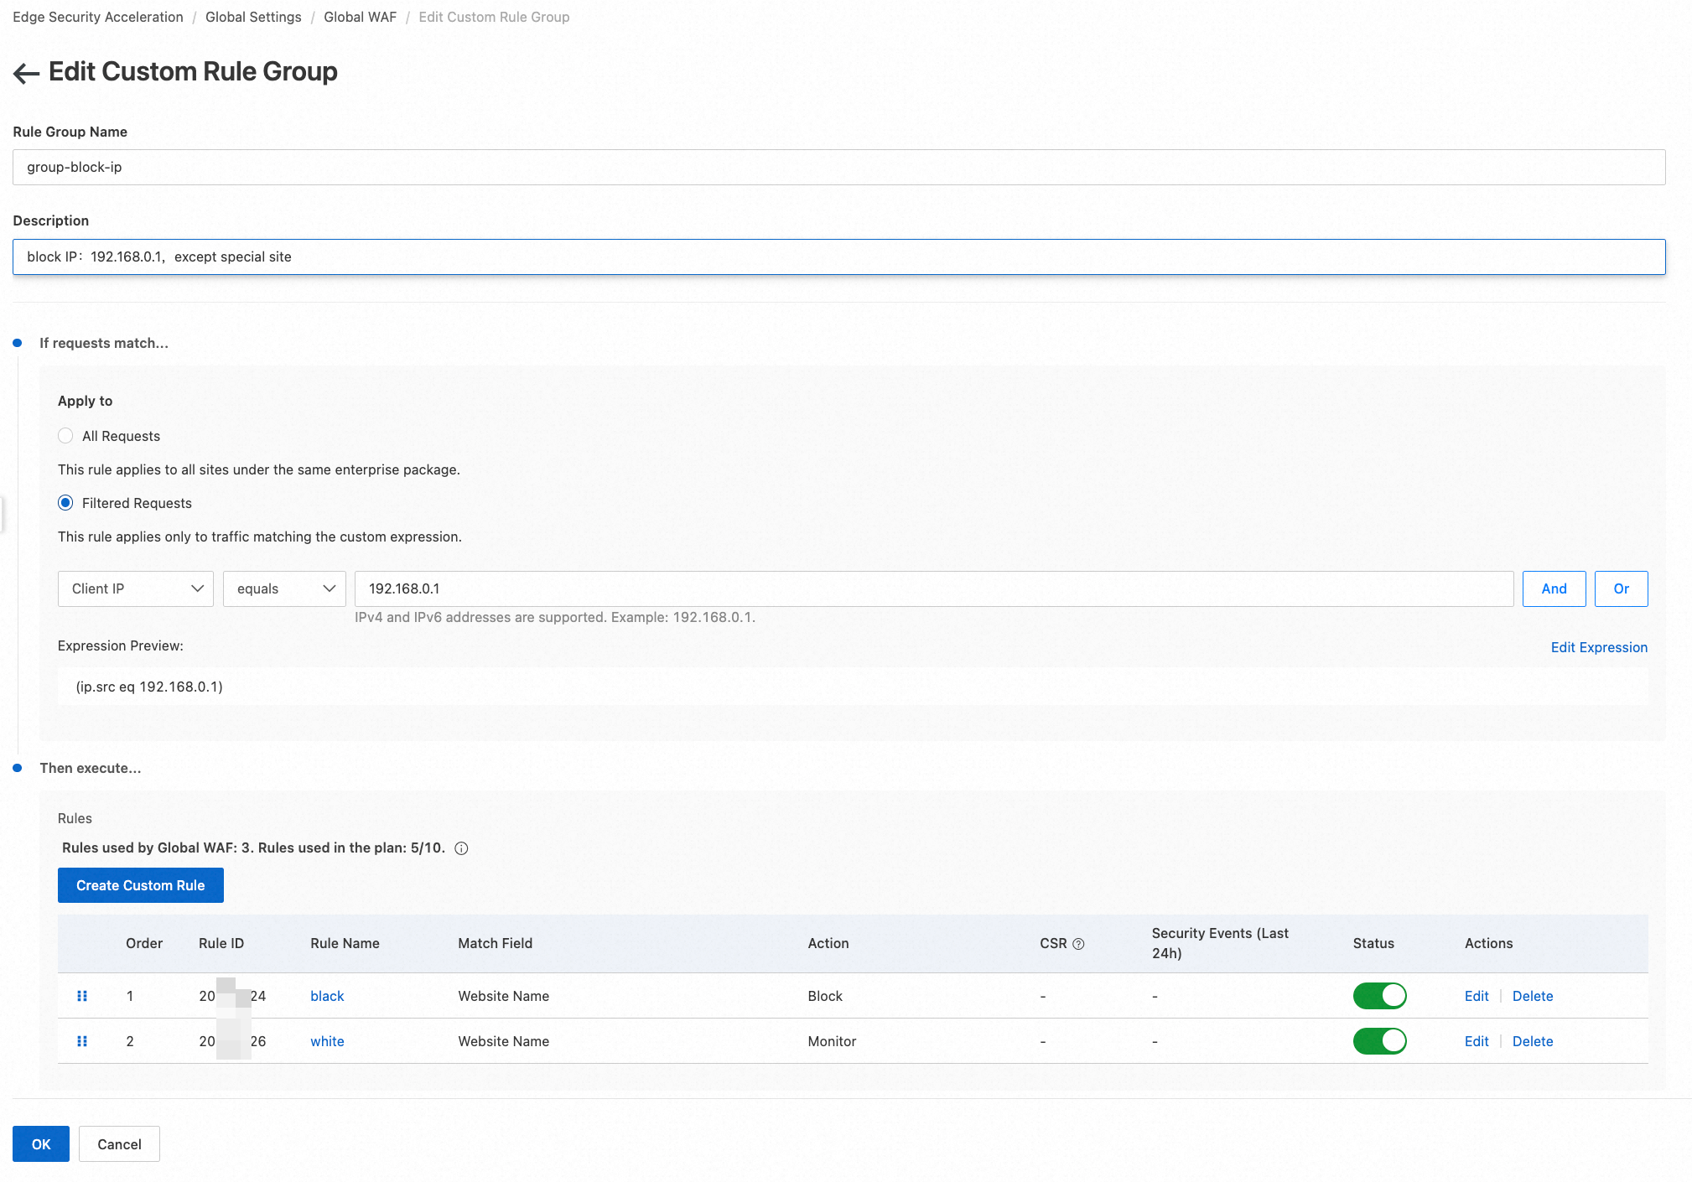This screenshot has width=1692, height=1182.
Task: Focus the Description input field
Action: [838, 257]
